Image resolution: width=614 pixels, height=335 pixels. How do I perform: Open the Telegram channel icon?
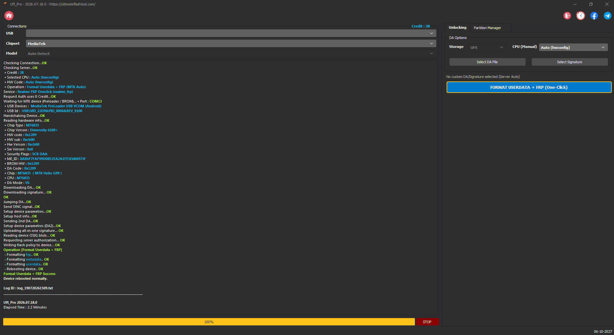pyautogui.click(x=607, y=16)
